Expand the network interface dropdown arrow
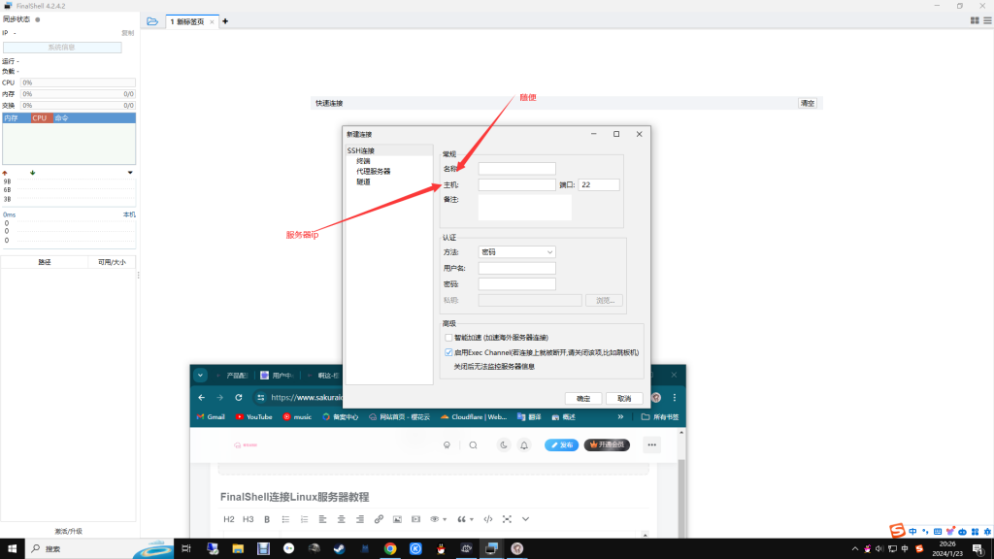994x559 pixels. pyautogui.click(x=130, y=173)
